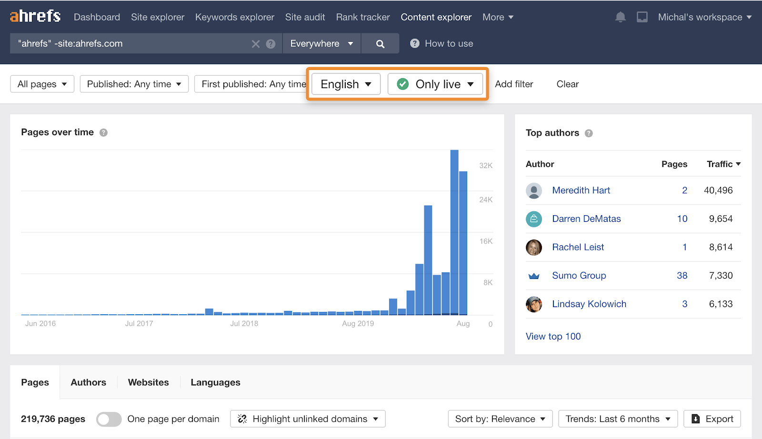Toggle One page per domain

(109, 419)
